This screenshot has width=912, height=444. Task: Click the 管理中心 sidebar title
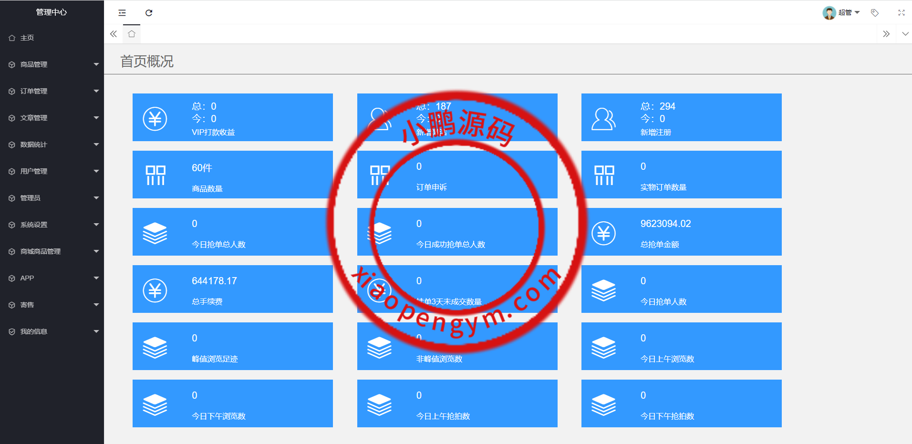tap(52, 12)
